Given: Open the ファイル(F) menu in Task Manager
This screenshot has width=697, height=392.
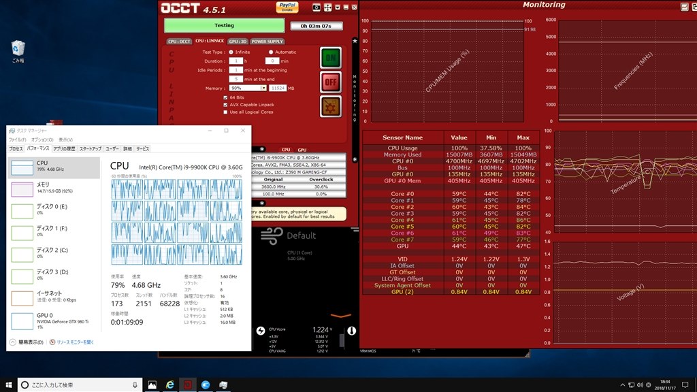Looking at the screenshot, I should (x=17, y=140).
